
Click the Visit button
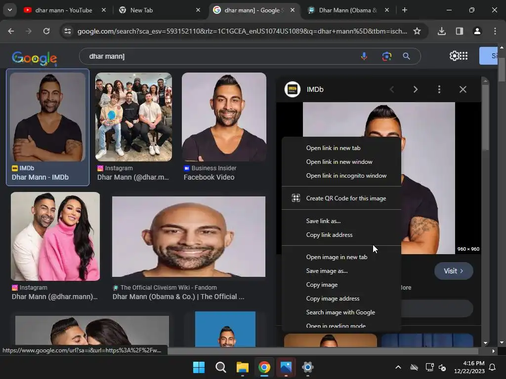pyautogui.click(x=454, y=271)
